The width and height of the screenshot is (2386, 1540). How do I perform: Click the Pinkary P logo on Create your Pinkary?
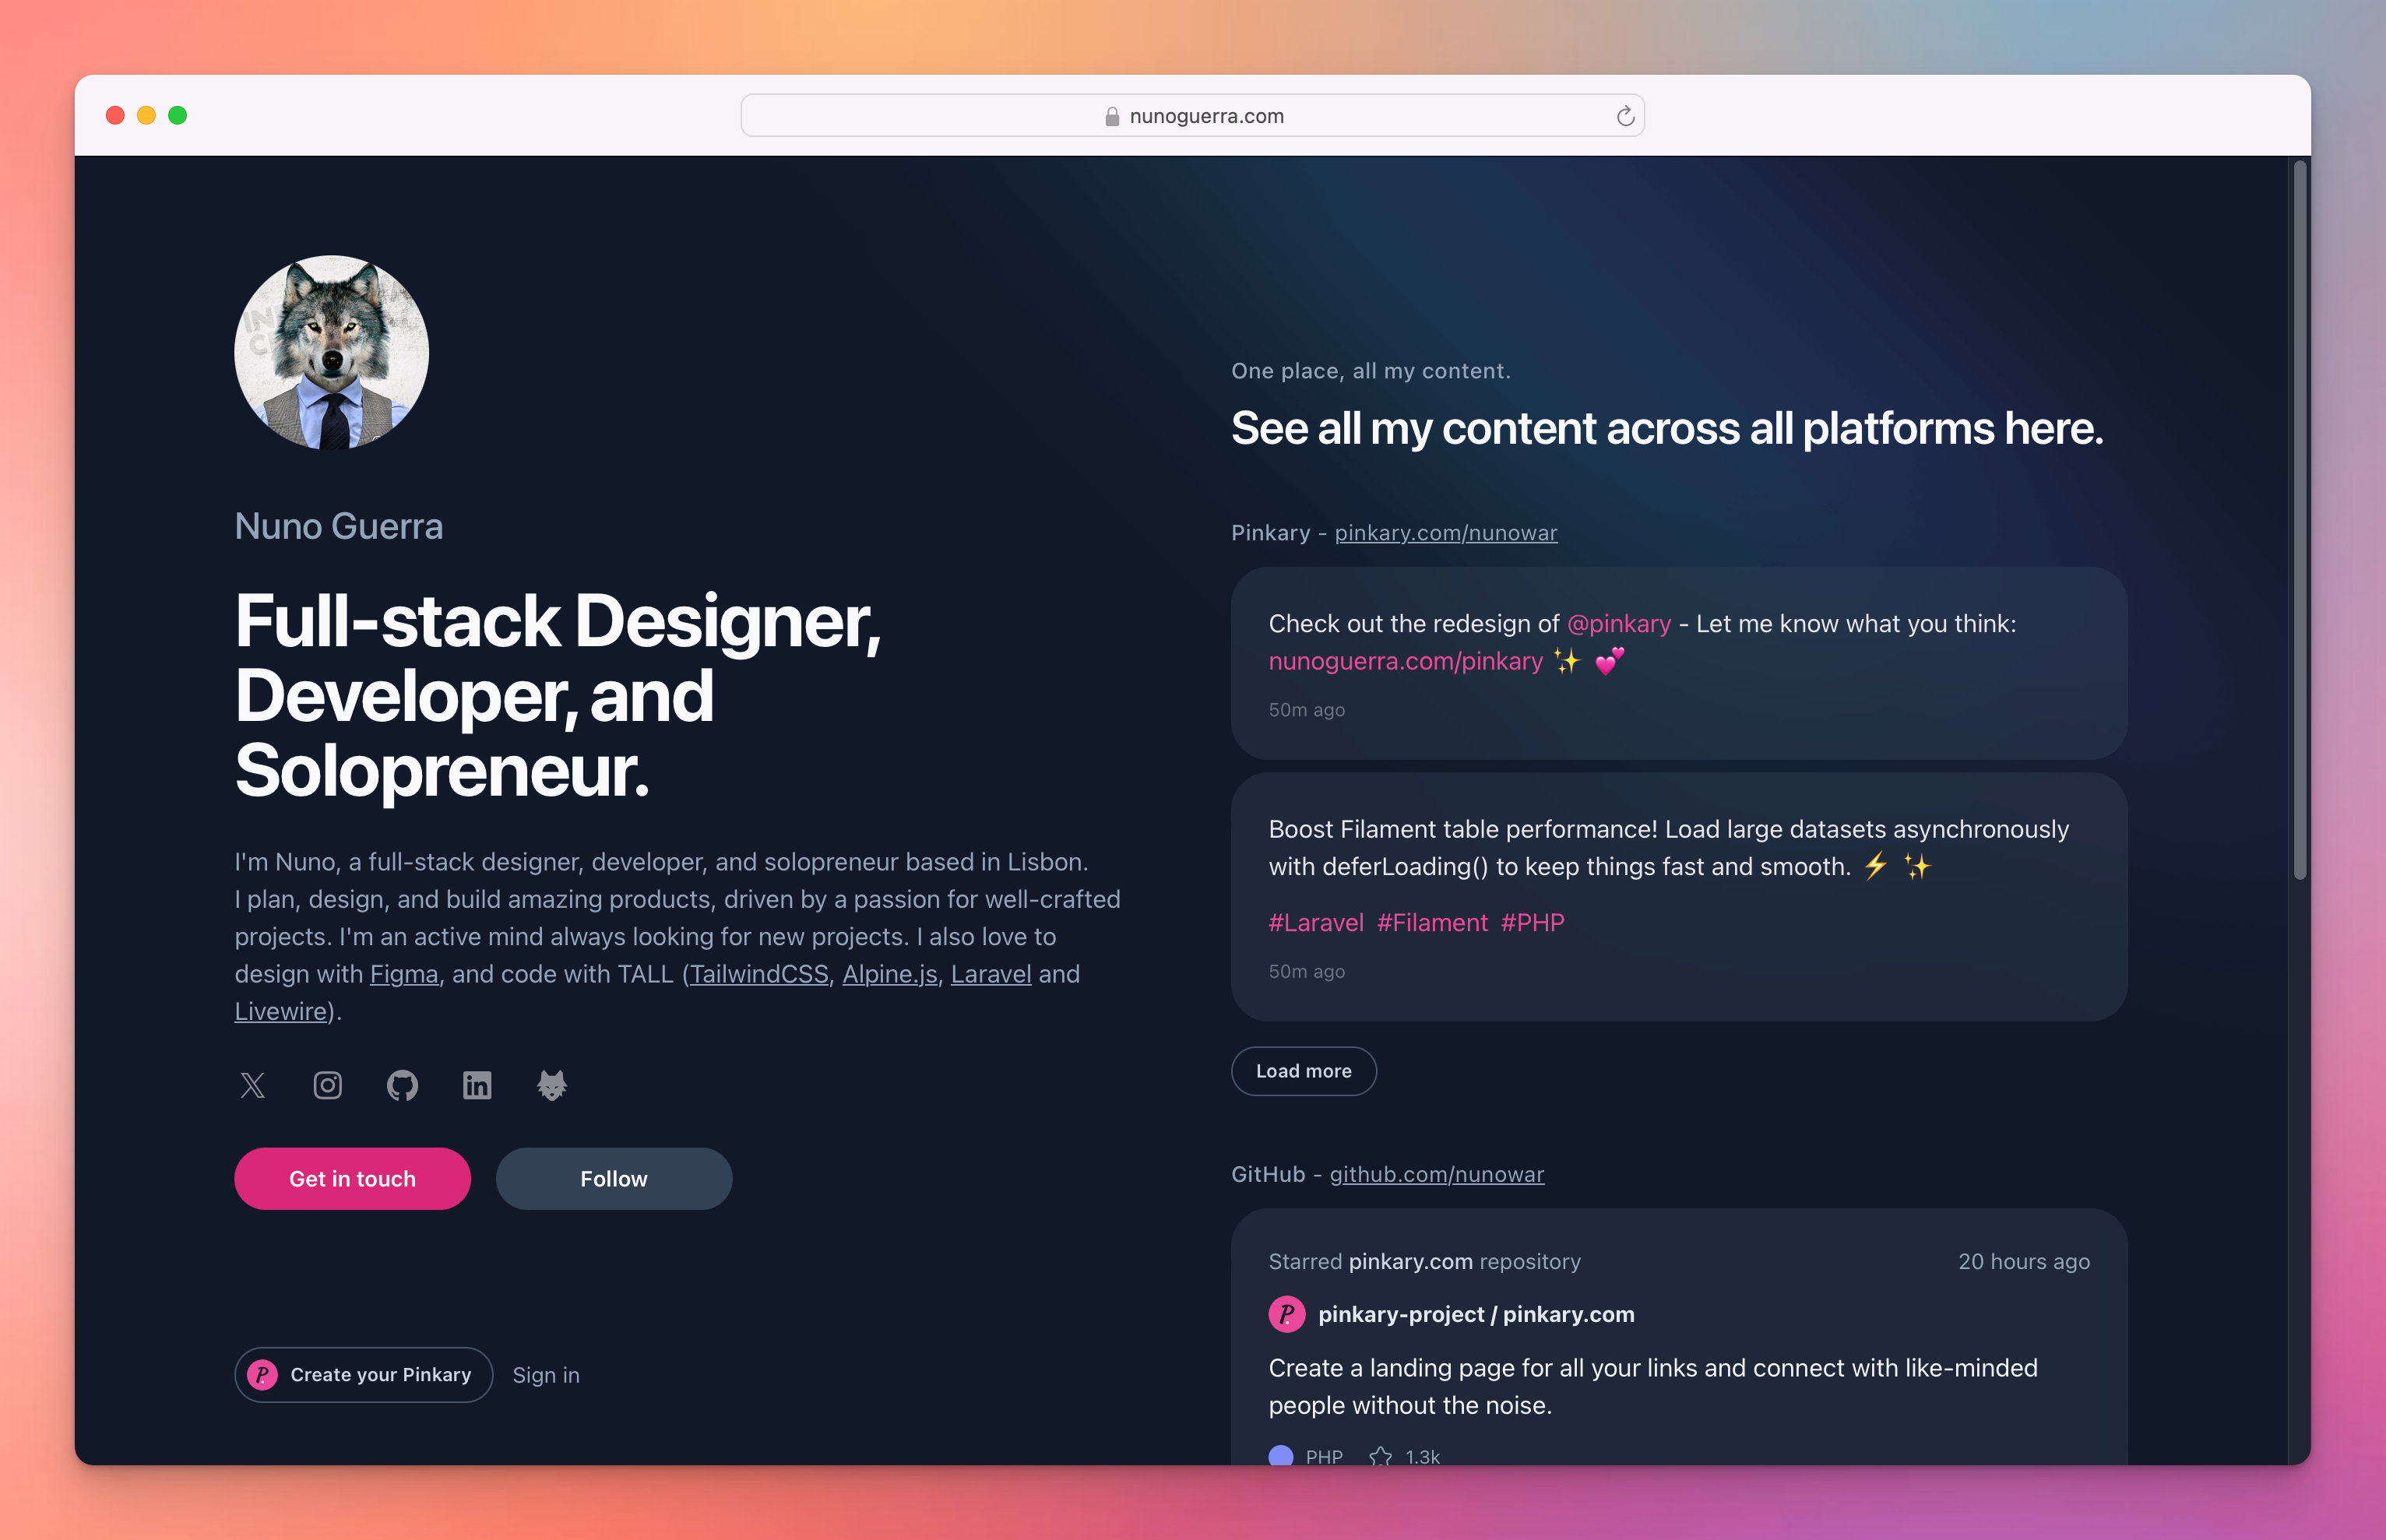coord(263,1375)
